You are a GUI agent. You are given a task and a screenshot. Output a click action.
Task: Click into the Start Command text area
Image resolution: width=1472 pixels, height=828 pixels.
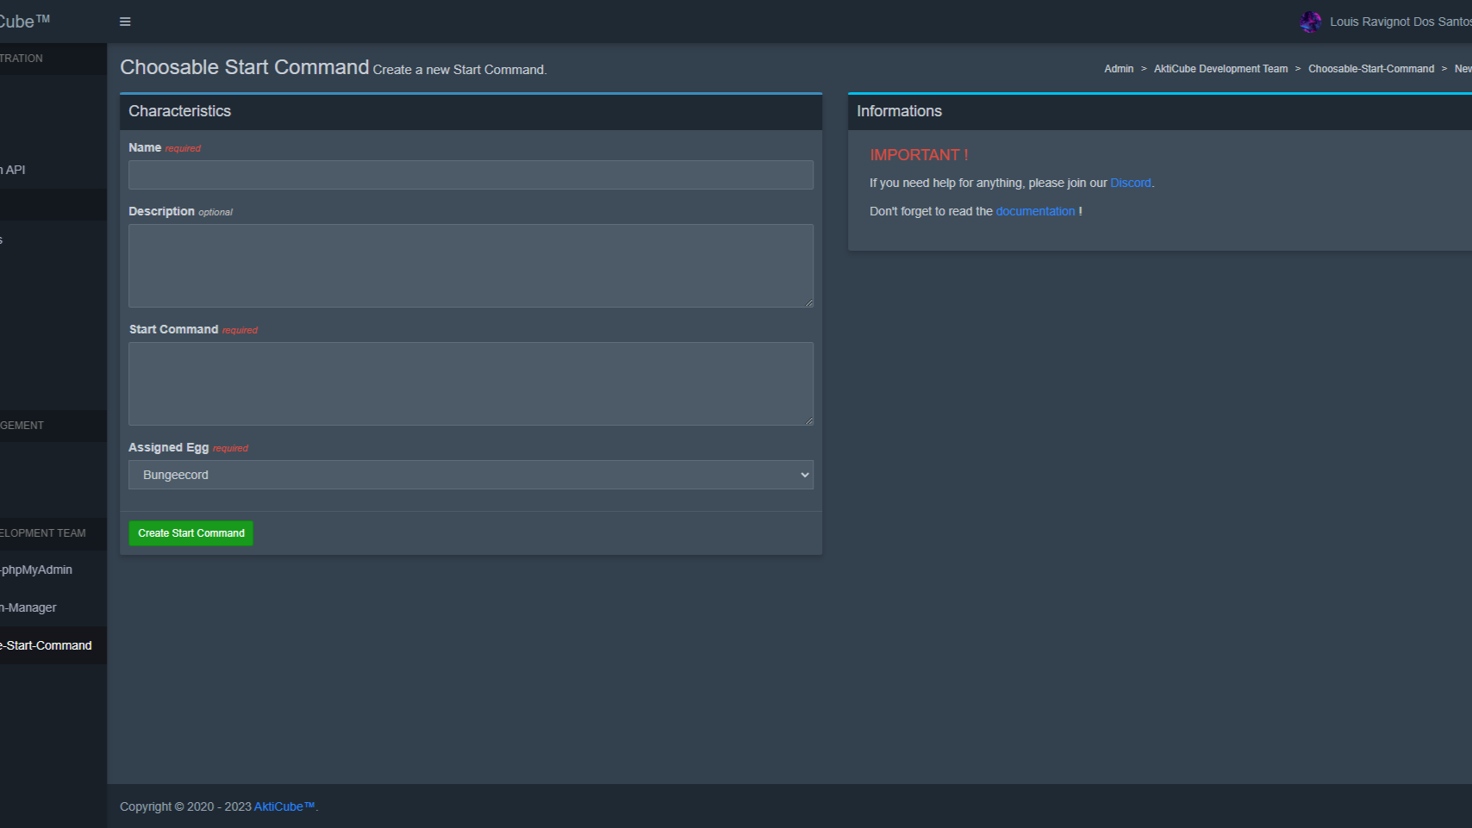[x=471, y=383]
